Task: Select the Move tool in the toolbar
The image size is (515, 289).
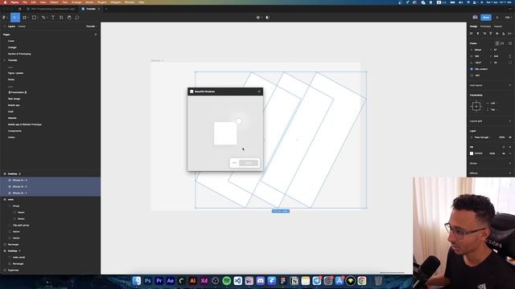Action: tap(14, 18)
